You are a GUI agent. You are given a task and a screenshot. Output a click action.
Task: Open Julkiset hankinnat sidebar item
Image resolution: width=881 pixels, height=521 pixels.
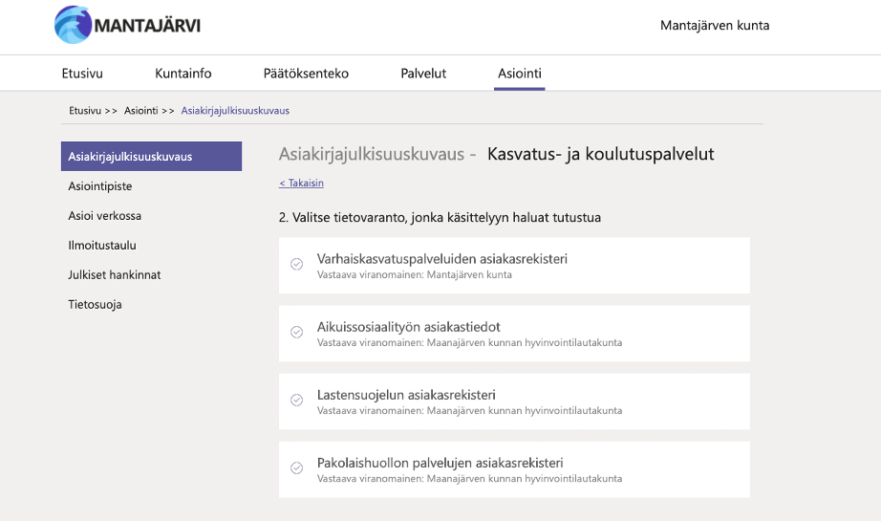114,274
